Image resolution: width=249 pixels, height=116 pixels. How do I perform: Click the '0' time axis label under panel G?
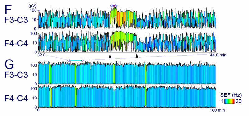tap(38, 110)
